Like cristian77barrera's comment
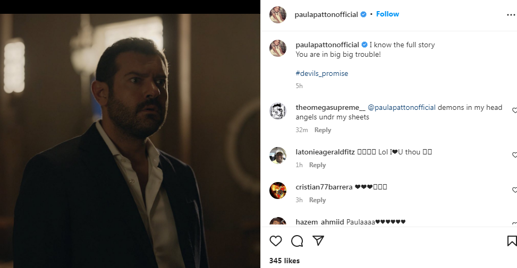 point(514,190)
